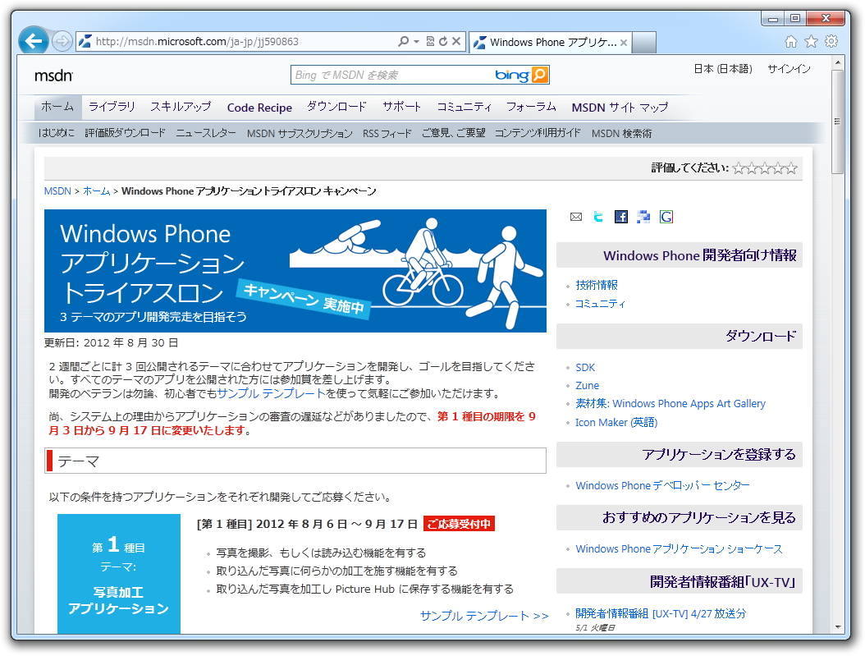The image size is (865, 656).
Task: Click the orange Bing search button
Action: 539,75
